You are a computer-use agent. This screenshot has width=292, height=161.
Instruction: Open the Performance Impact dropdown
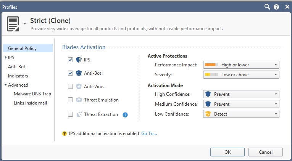[x=241, y=65]
